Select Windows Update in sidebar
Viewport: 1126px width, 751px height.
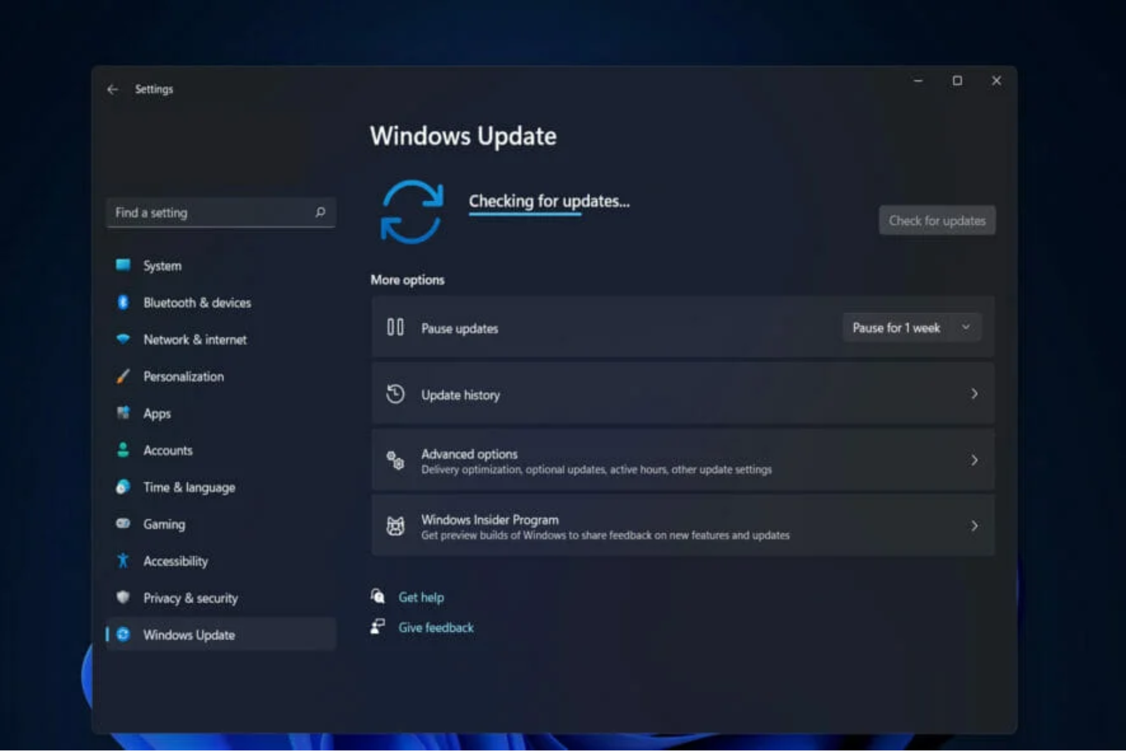click(221, 634)
